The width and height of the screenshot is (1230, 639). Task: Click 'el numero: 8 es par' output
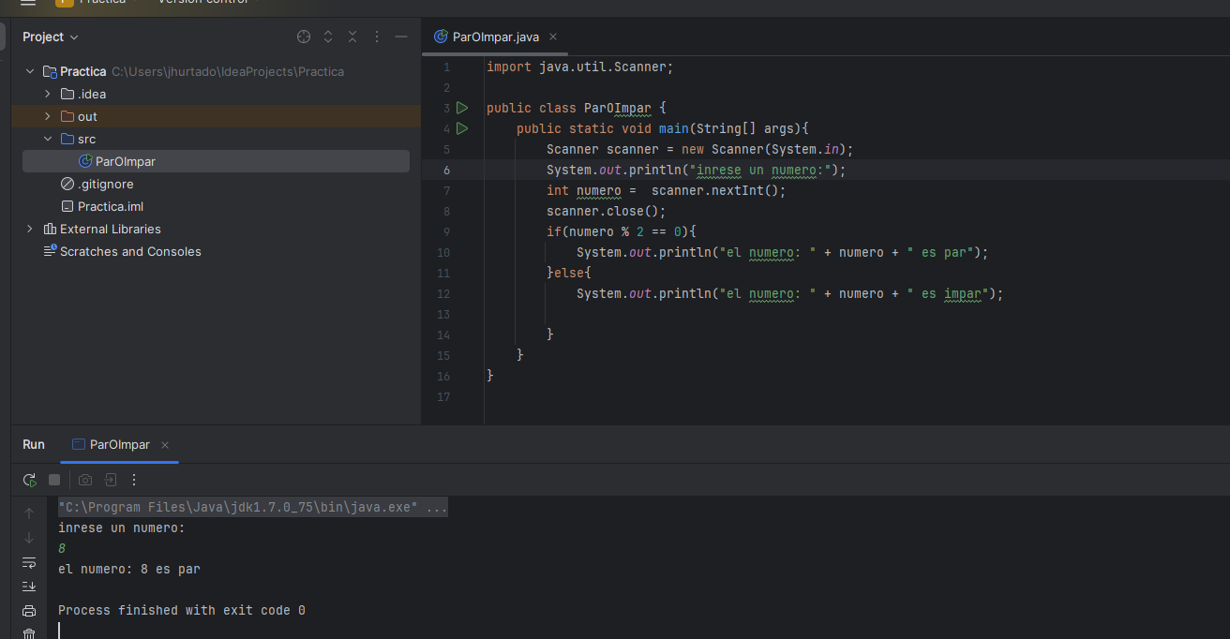pyautogui.click(x=129, y=569)
